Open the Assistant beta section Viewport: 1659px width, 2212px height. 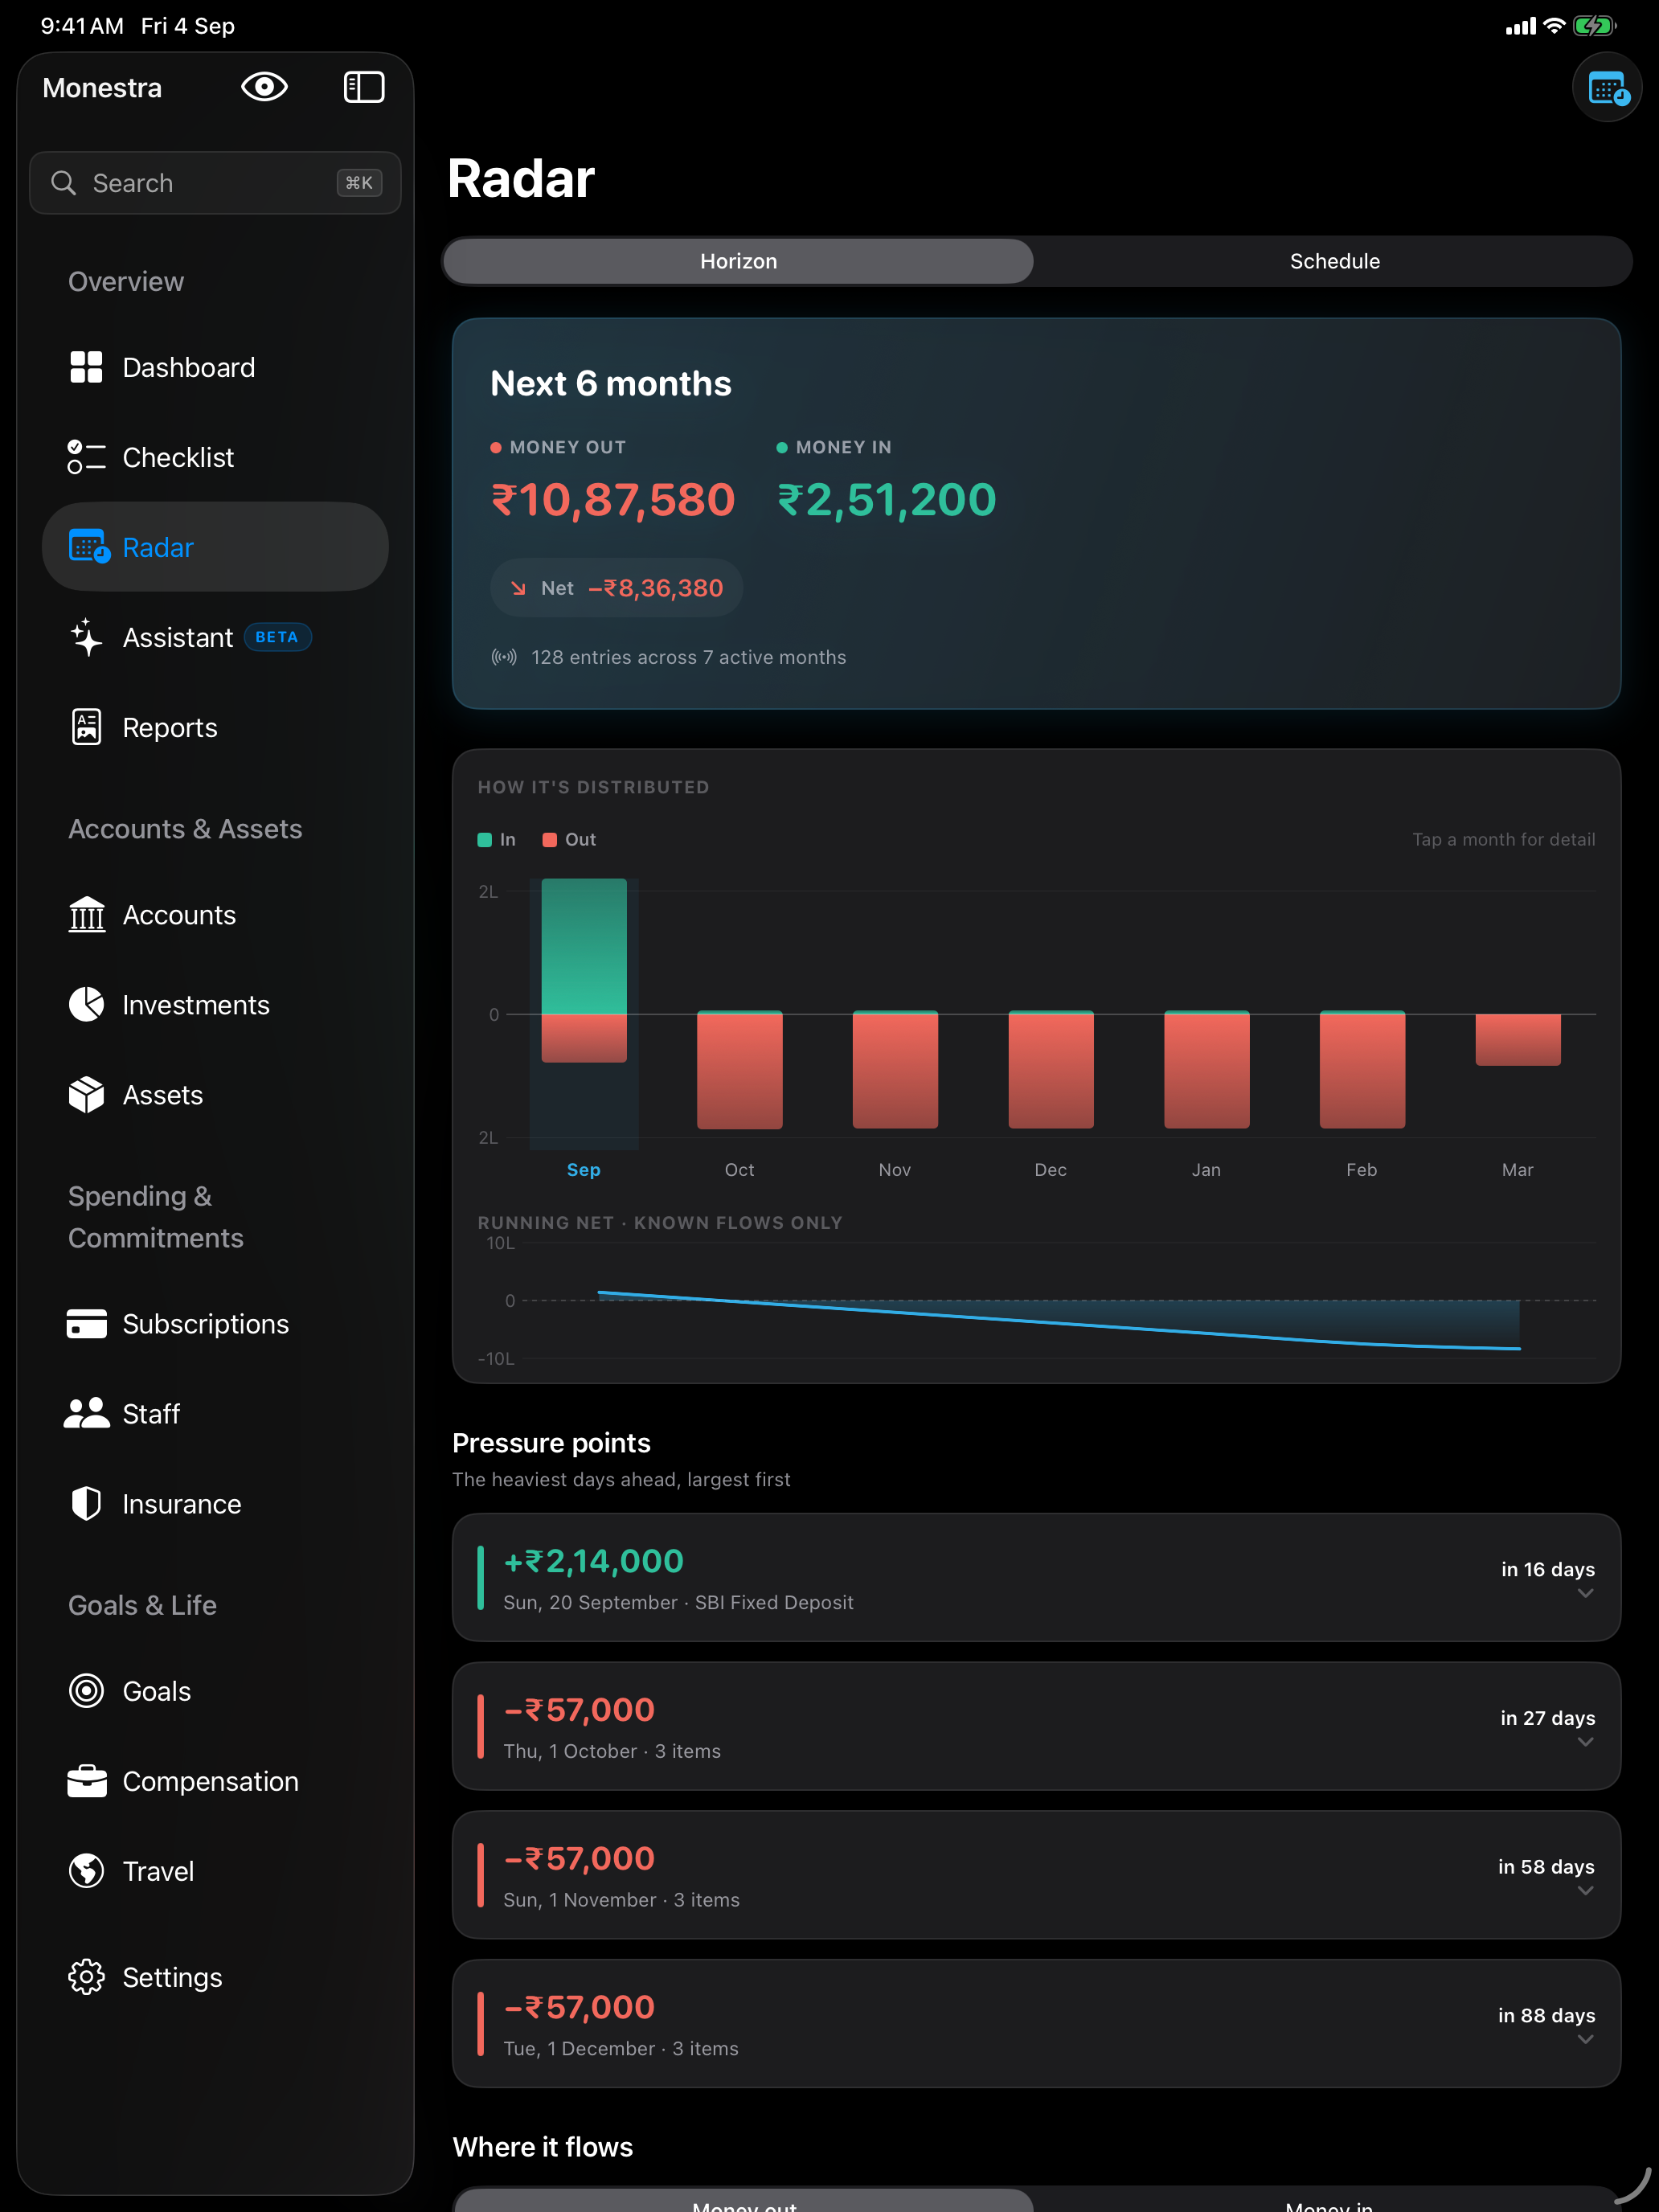point(215,637)
